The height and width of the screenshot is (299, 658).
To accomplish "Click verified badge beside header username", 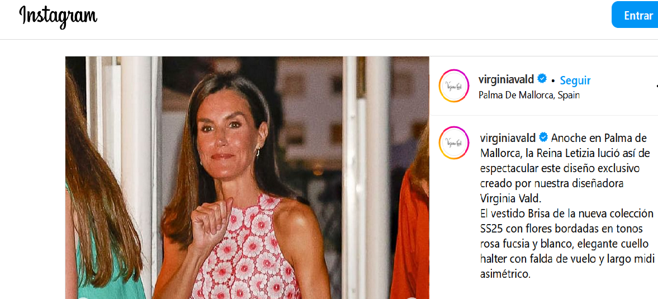I will coord(542,79).
